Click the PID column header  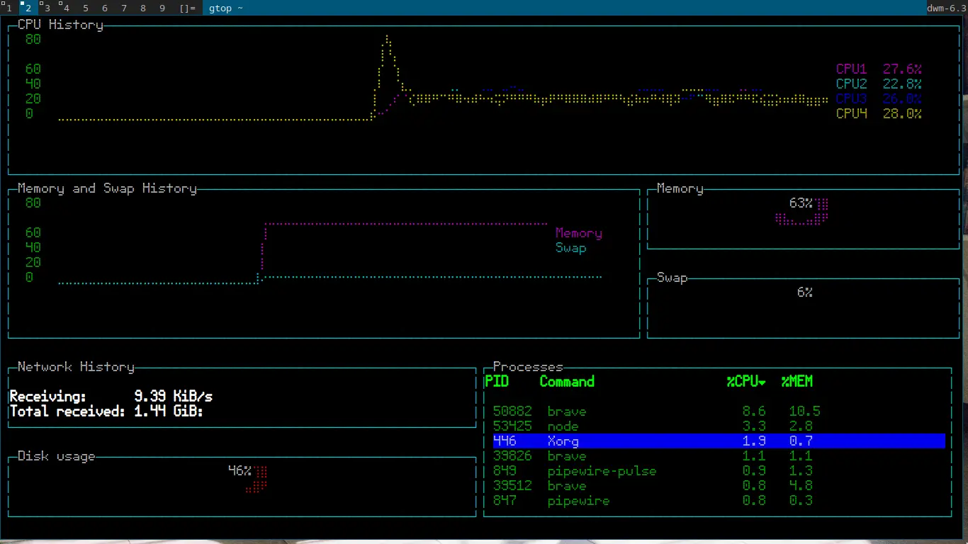coord(497,382)
